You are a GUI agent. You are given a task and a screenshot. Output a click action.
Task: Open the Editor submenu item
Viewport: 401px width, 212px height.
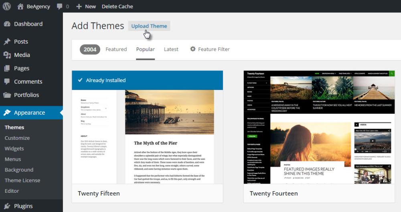pos(12,191)
